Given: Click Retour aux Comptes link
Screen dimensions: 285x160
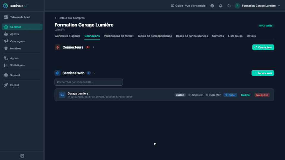Looking at the screenshot, I should [69, 18].
